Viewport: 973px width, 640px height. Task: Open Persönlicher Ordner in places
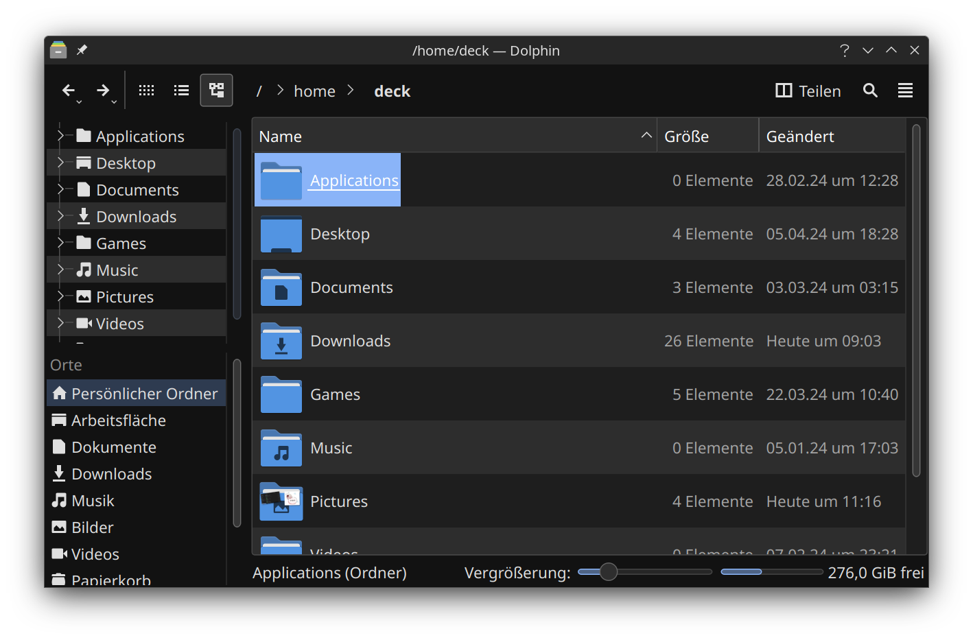point(136,393)
